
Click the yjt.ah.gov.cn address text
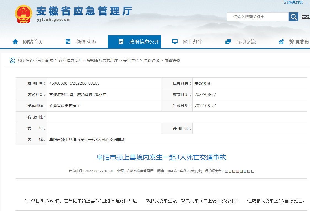53,20
